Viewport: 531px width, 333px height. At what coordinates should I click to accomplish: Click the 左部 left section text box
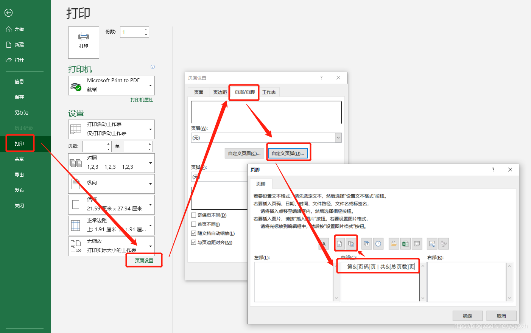pyautogui.click(x=294, y=282)
